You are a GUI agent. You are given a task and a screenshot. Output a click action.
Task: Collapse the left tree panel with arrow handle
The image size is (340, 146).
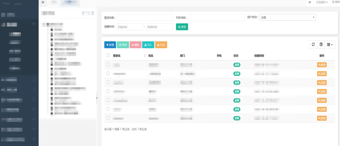point(97,98)
